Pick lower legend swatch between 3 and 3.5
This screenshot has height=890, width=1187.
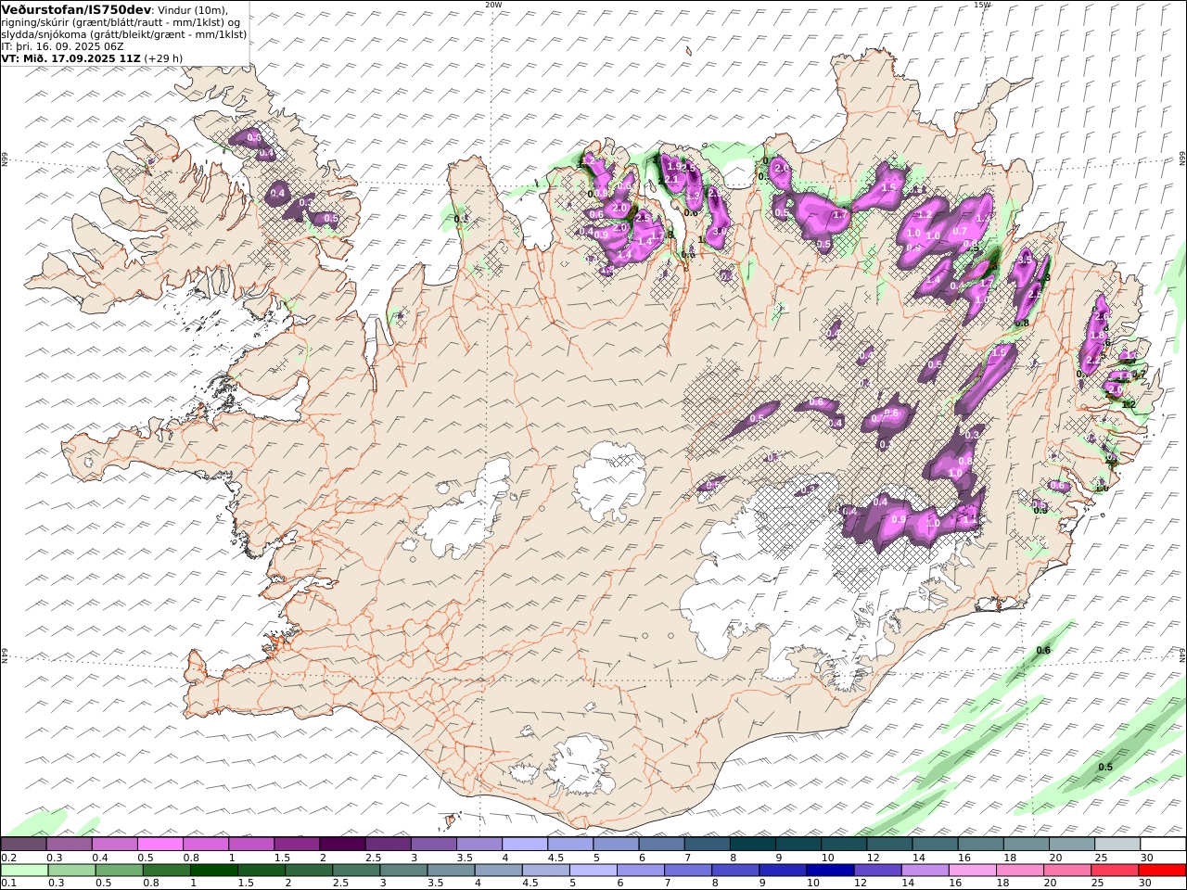point(402,871)
